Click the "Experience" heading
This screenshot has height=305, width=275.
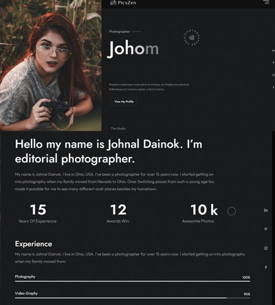click(x=34, y=244)
